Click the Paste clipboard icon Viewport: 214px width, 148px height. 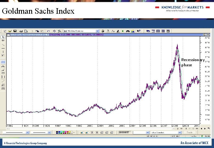click(42, 31)
